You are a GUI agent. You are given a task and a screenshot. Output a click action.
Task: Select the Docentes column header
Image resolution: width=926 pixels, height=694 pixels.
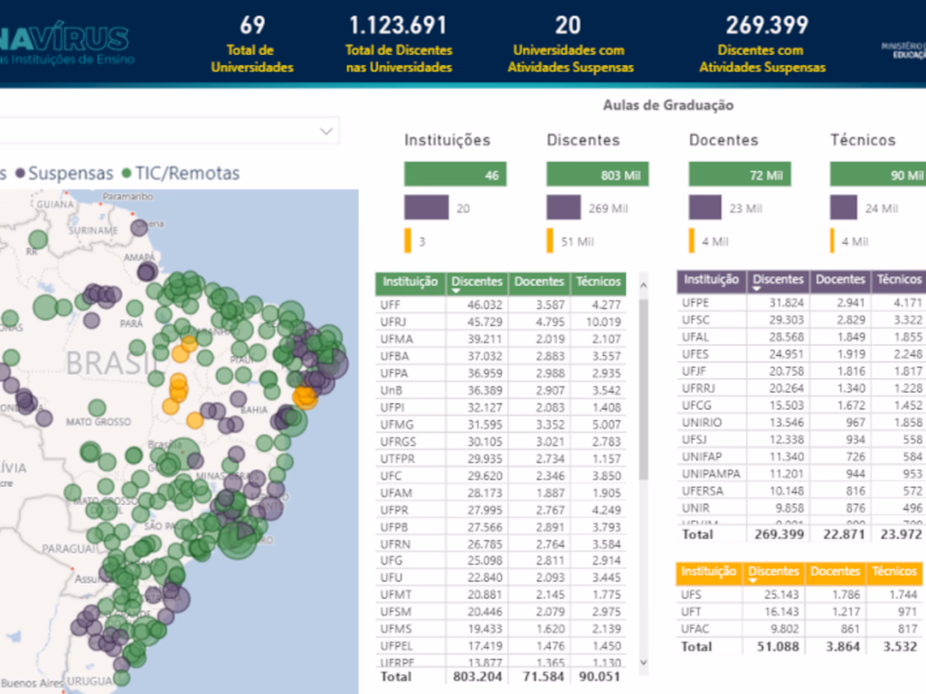point(538,281)
